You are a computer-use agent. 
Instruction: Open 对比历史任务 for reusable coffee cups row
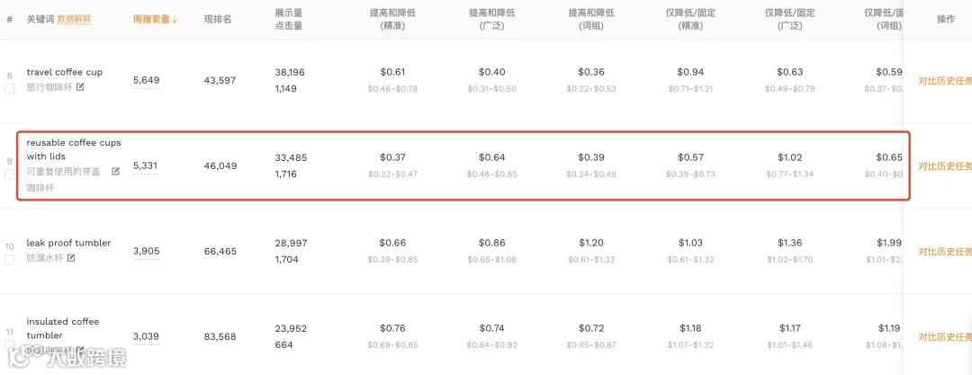pos(944,166)
